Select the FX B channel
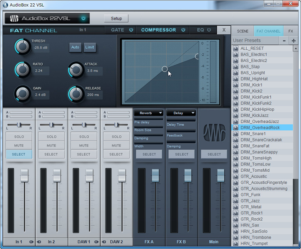The image size is (301, 249). (182, 154)
